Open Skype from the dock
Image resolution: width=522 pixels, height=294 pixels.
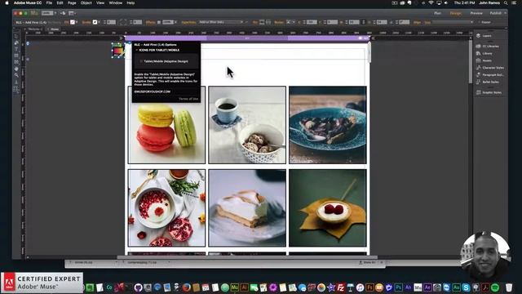click(x=466, y=287)
